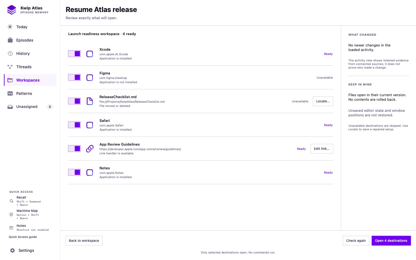Open History from the sidebar
The width and height of the screenshot is (416, 260).
tap(30, 54)
